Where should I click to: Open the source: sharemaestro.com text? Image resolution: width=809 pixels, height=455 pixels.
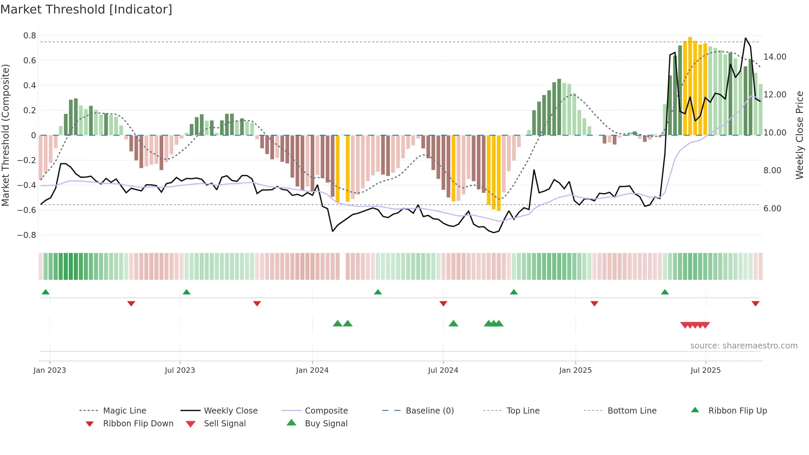(x=744, y=346)
